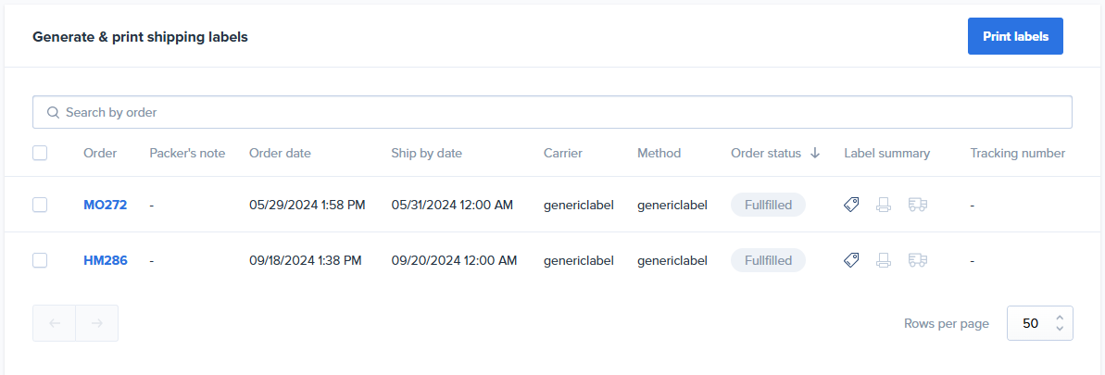This screenshot has height=375, width=1105.
Task: Click the delivery truck icon for HM286
Action: pyautogui.click(x=918, y=260)
